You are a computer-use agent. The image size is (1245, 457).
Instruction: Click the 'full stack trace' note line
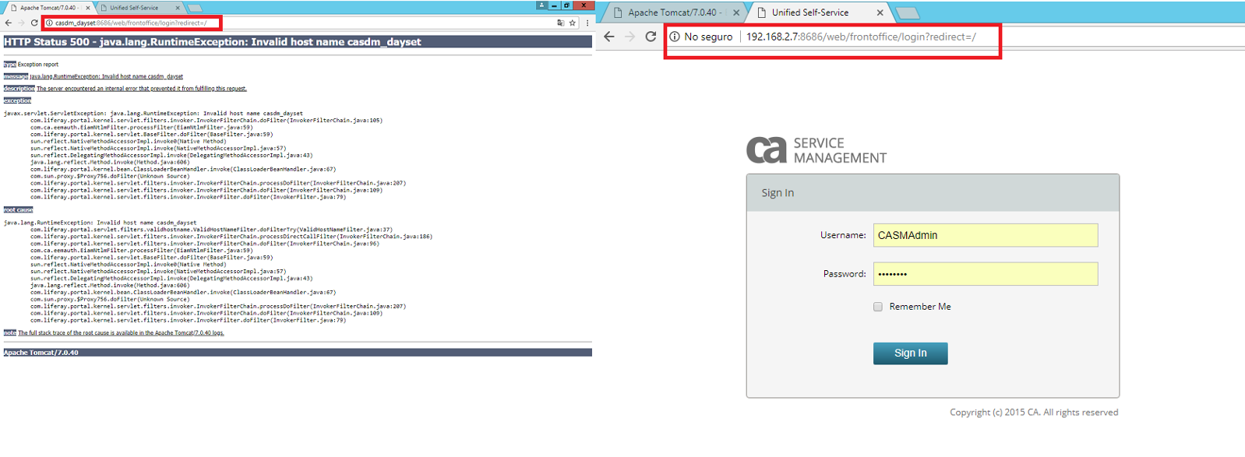pos(121,333)
